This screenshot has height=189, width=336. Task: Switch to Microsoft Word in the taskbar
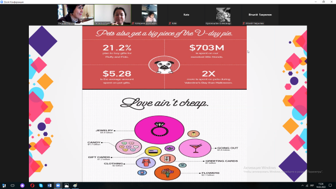[49, 185]
